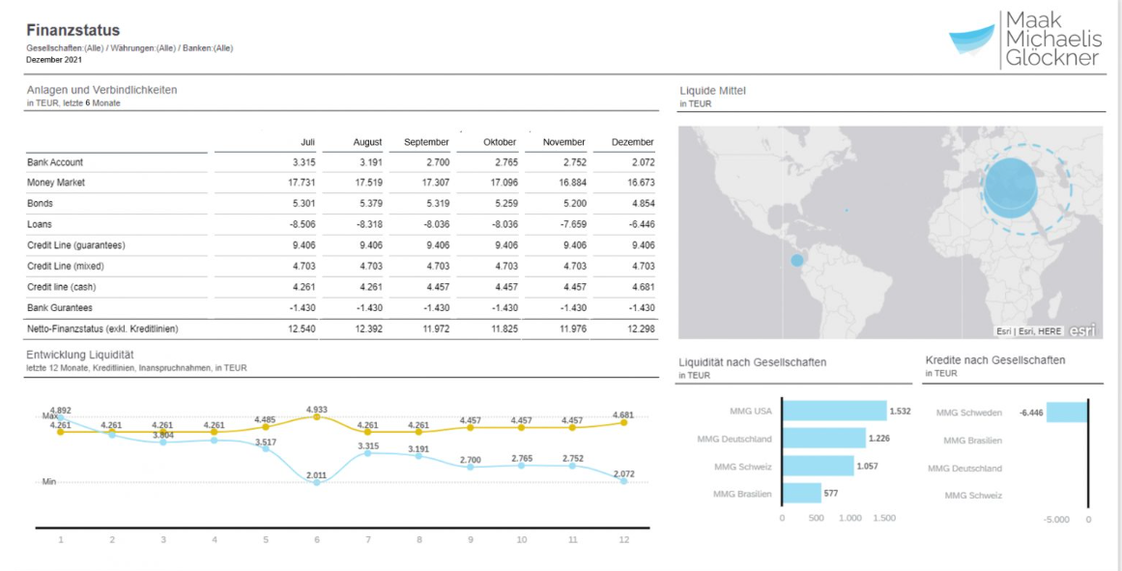Viewport: 1122px width, 571px height.
Task: Select the small bubble near South America
Action: tap(799, 260)
